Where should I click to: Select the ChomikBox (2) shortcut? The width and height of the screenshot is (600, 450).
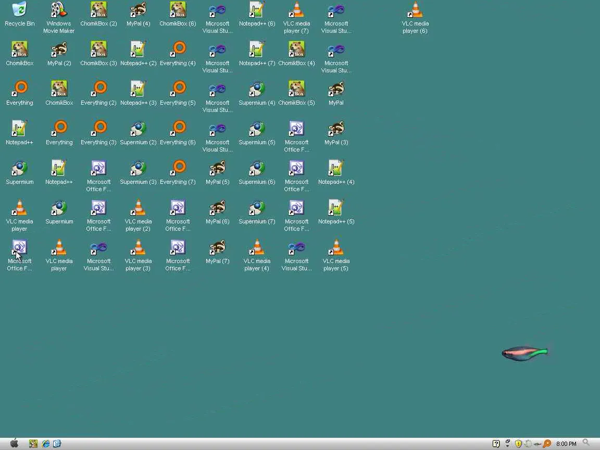99,14
